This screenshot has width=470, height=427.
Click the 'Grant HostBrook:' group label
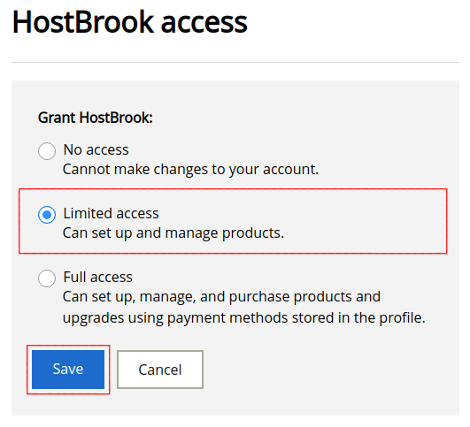[96, 118]
